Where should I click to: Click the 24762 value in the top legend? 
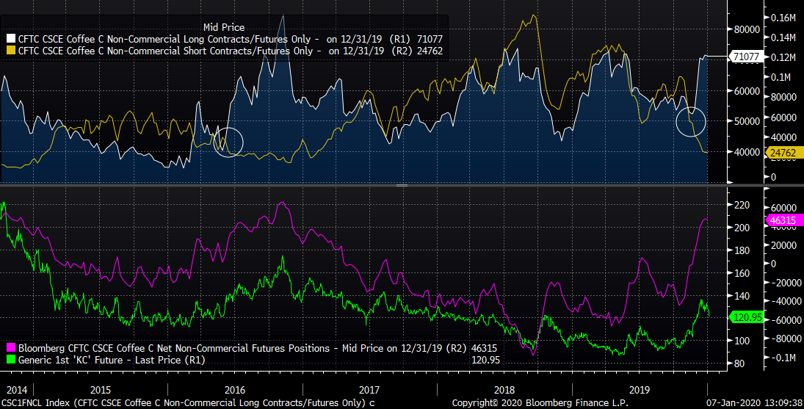pos(430,51)
